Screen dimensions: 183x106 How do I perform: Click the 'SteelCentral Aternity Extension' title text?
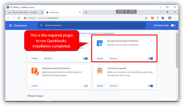pyautogui.click(x=56, y=68)
